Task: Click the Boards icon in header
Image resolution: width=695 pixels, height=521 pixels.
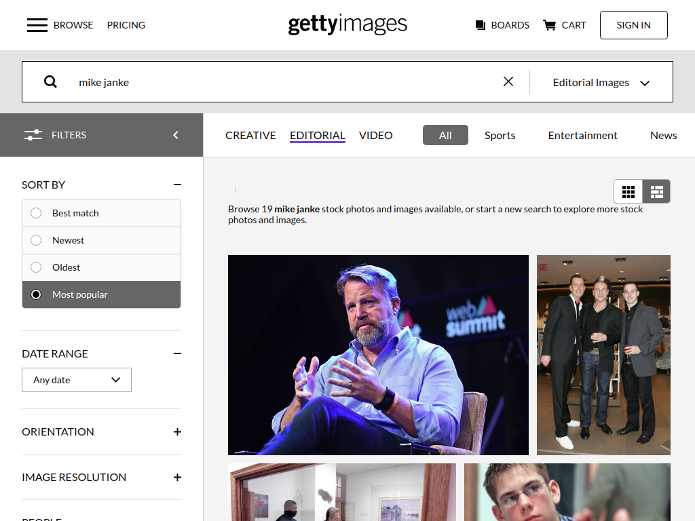Action: coord(480,25)
